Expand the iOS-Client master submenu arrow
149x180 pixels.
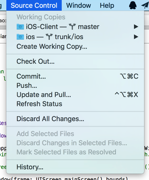click(136, 26)
